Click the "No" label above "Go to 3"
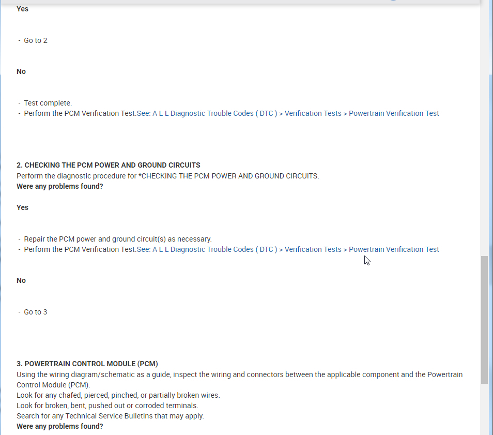 click(x=21, y=280)
